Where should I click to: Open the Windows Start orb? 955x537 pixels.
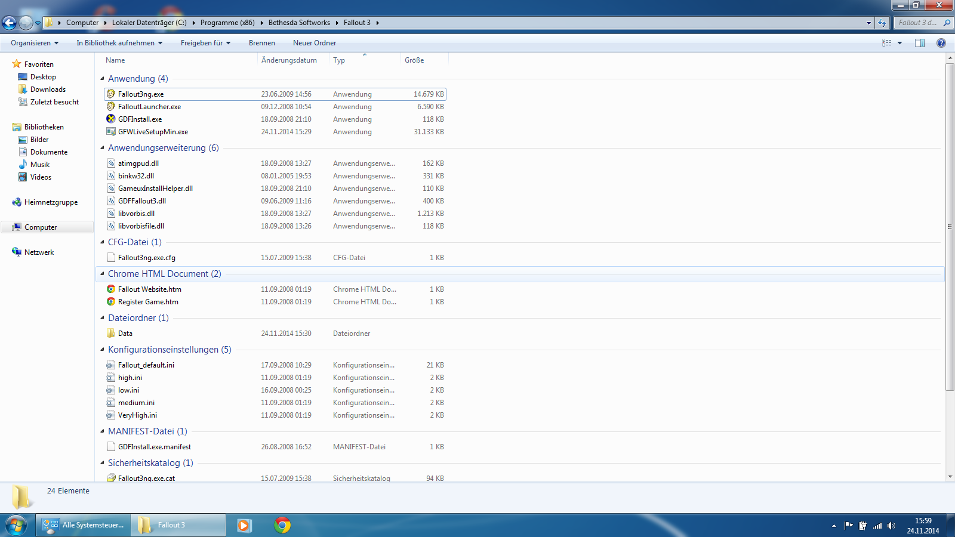(x=16, y=525)
